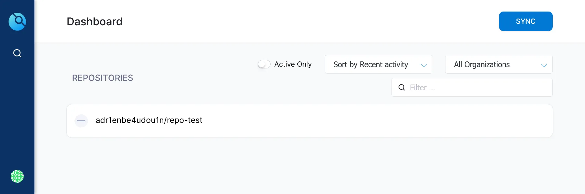Viewport: 585px width, 194px height.
Task: Select the "Sort by Recent activity" text
Action: pyautogui.click(x=370, y=64)
